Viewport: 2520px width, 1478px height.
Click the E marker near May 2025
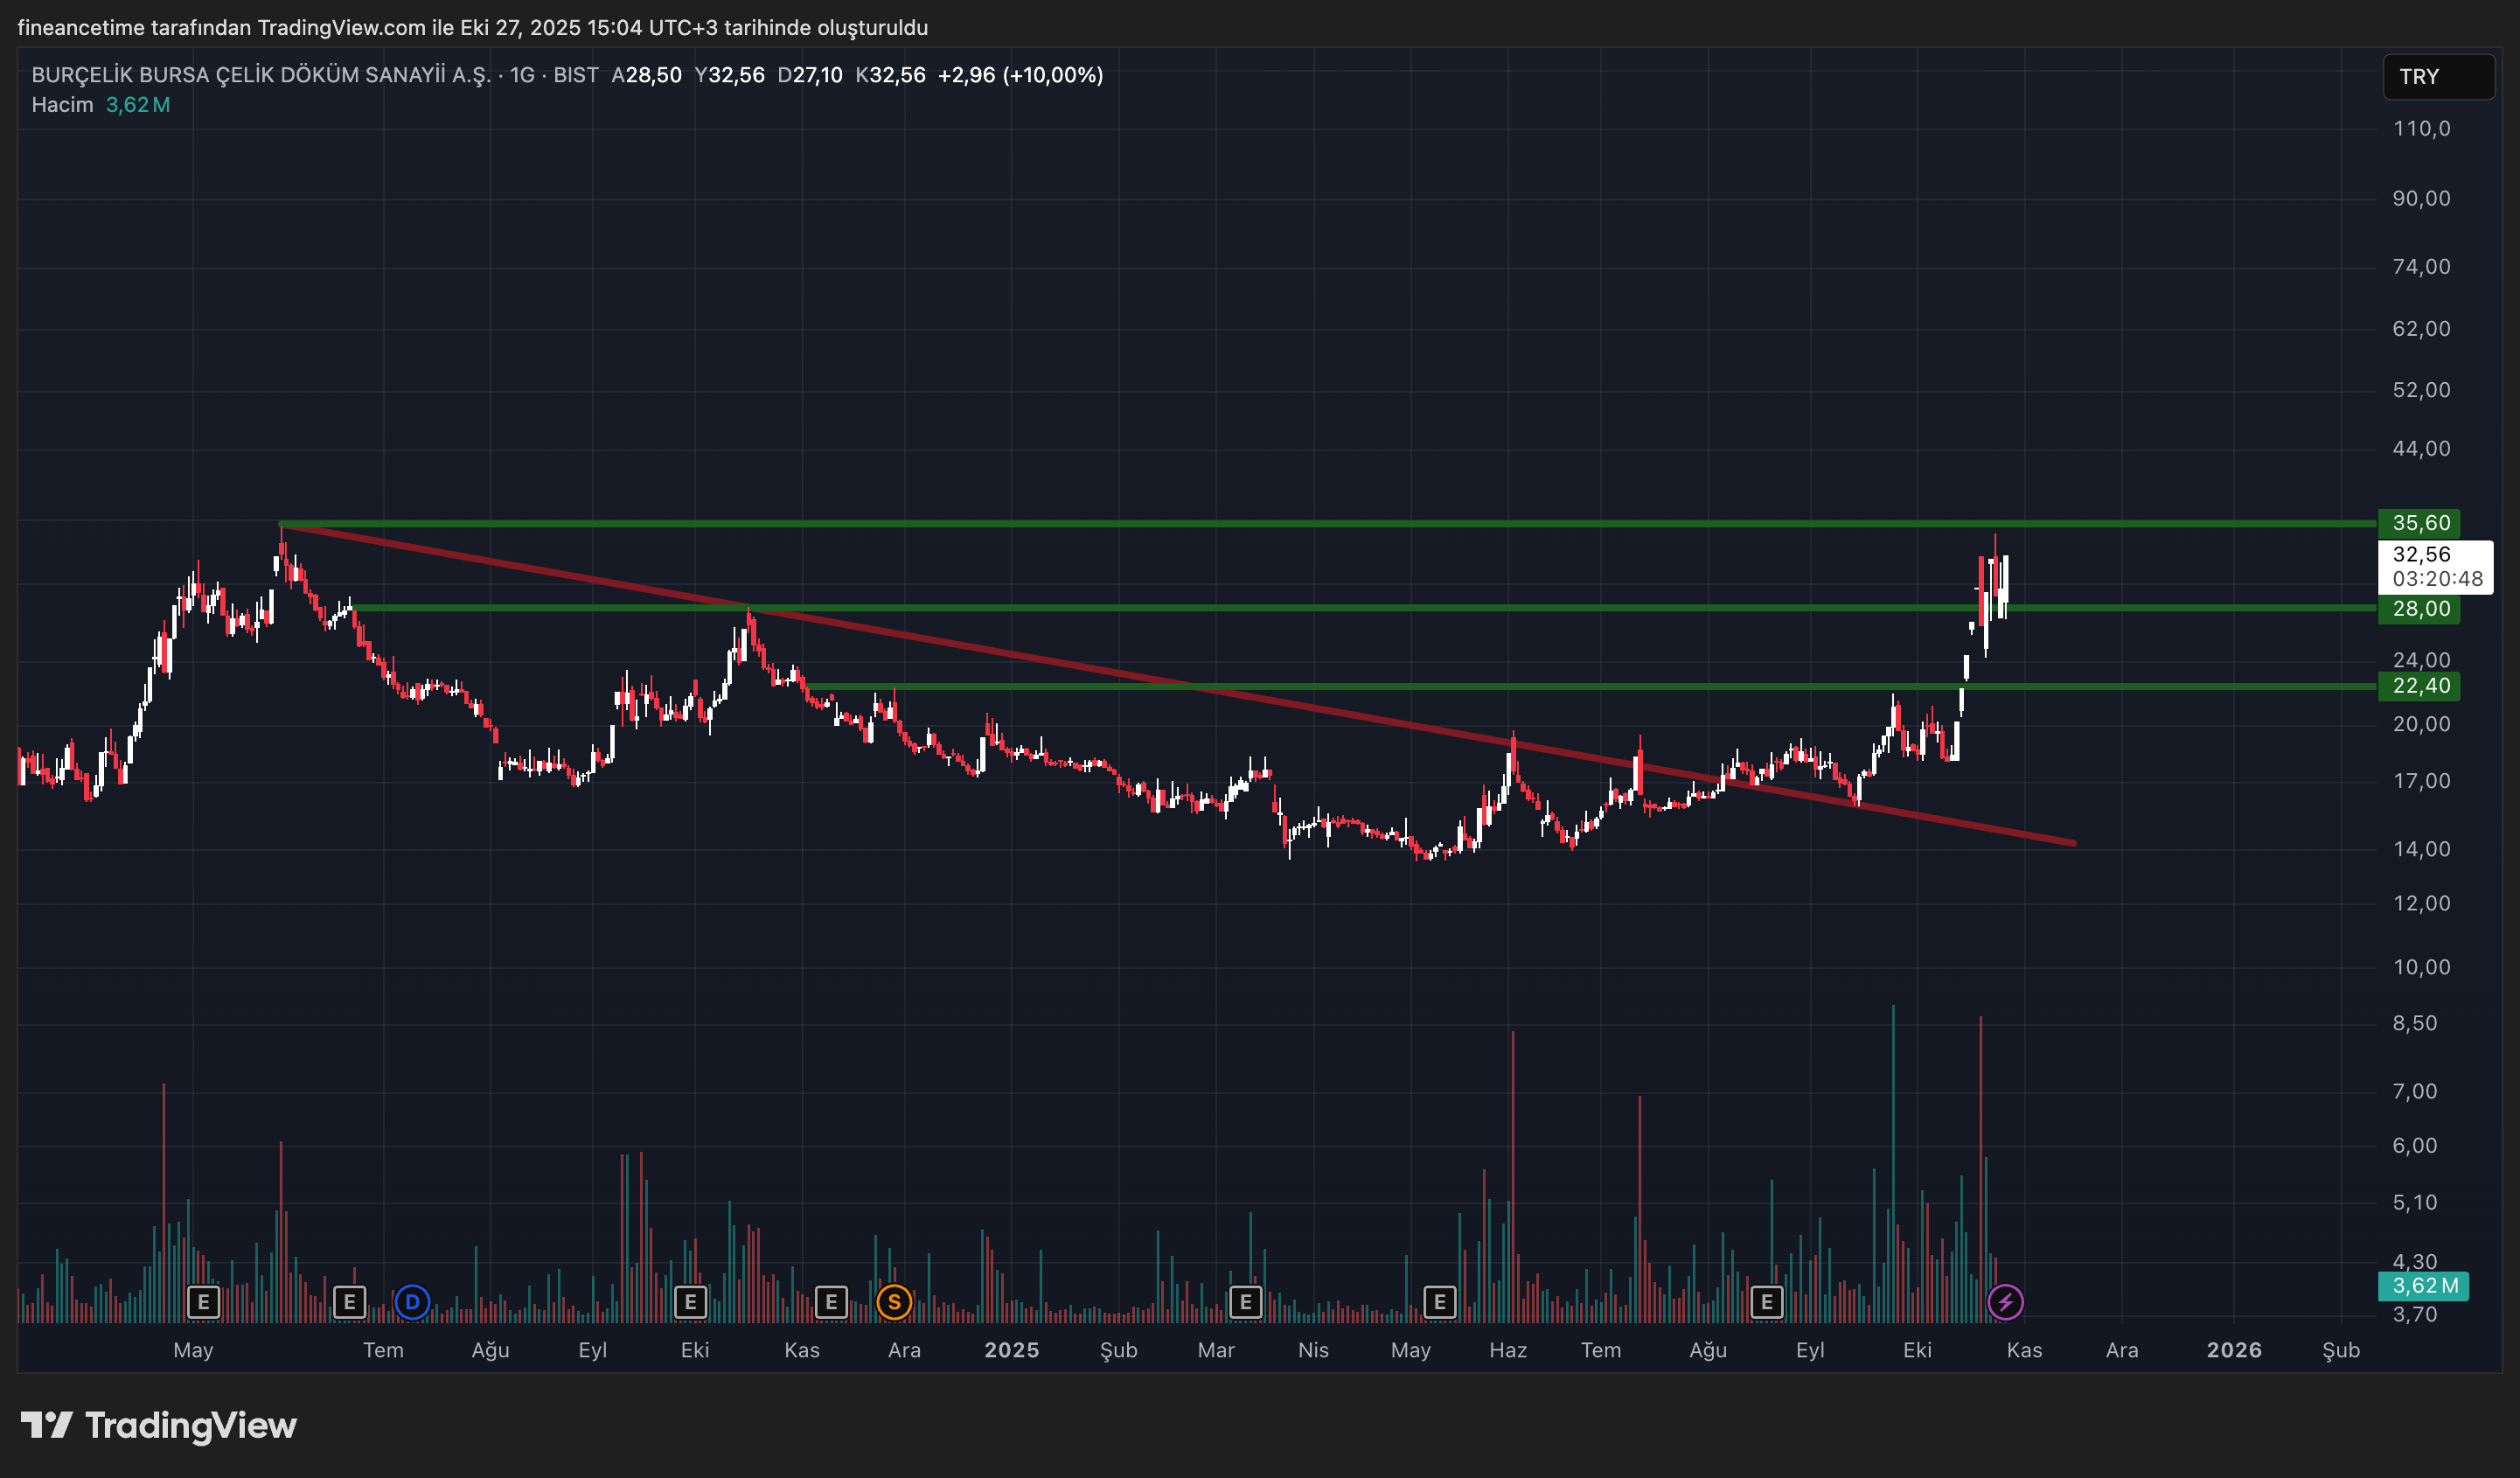click(x=1439, y=1302)
